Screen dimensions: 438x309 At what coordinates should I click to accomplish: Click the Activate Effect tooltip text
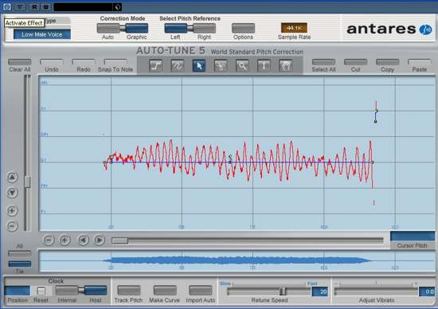coord(24,23)
